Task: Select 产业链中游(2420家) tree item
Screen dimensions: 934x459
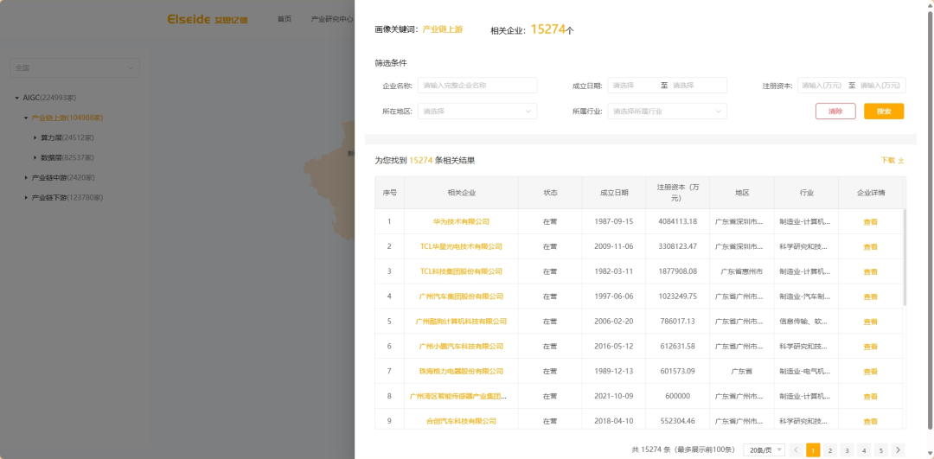Action: click(63, 177)
